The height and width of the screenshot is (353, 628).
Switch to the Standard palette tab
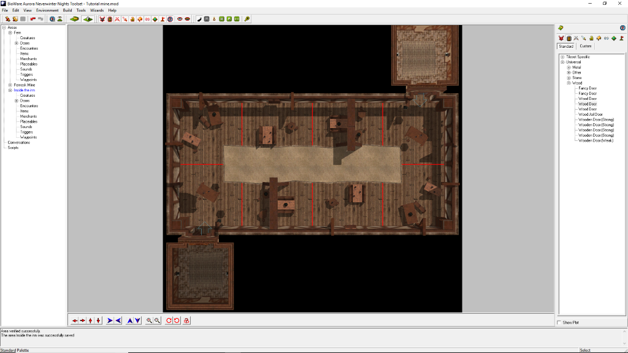[566, 46]
